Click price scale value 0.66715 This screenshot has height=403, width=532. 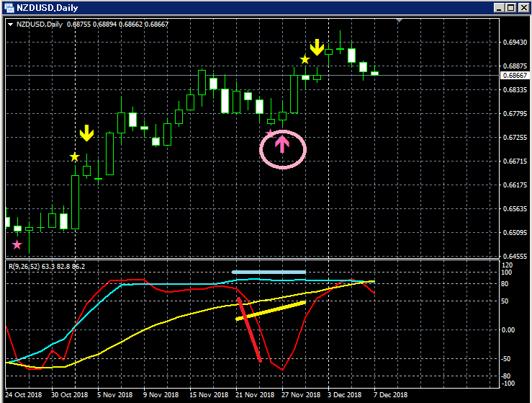515,161
